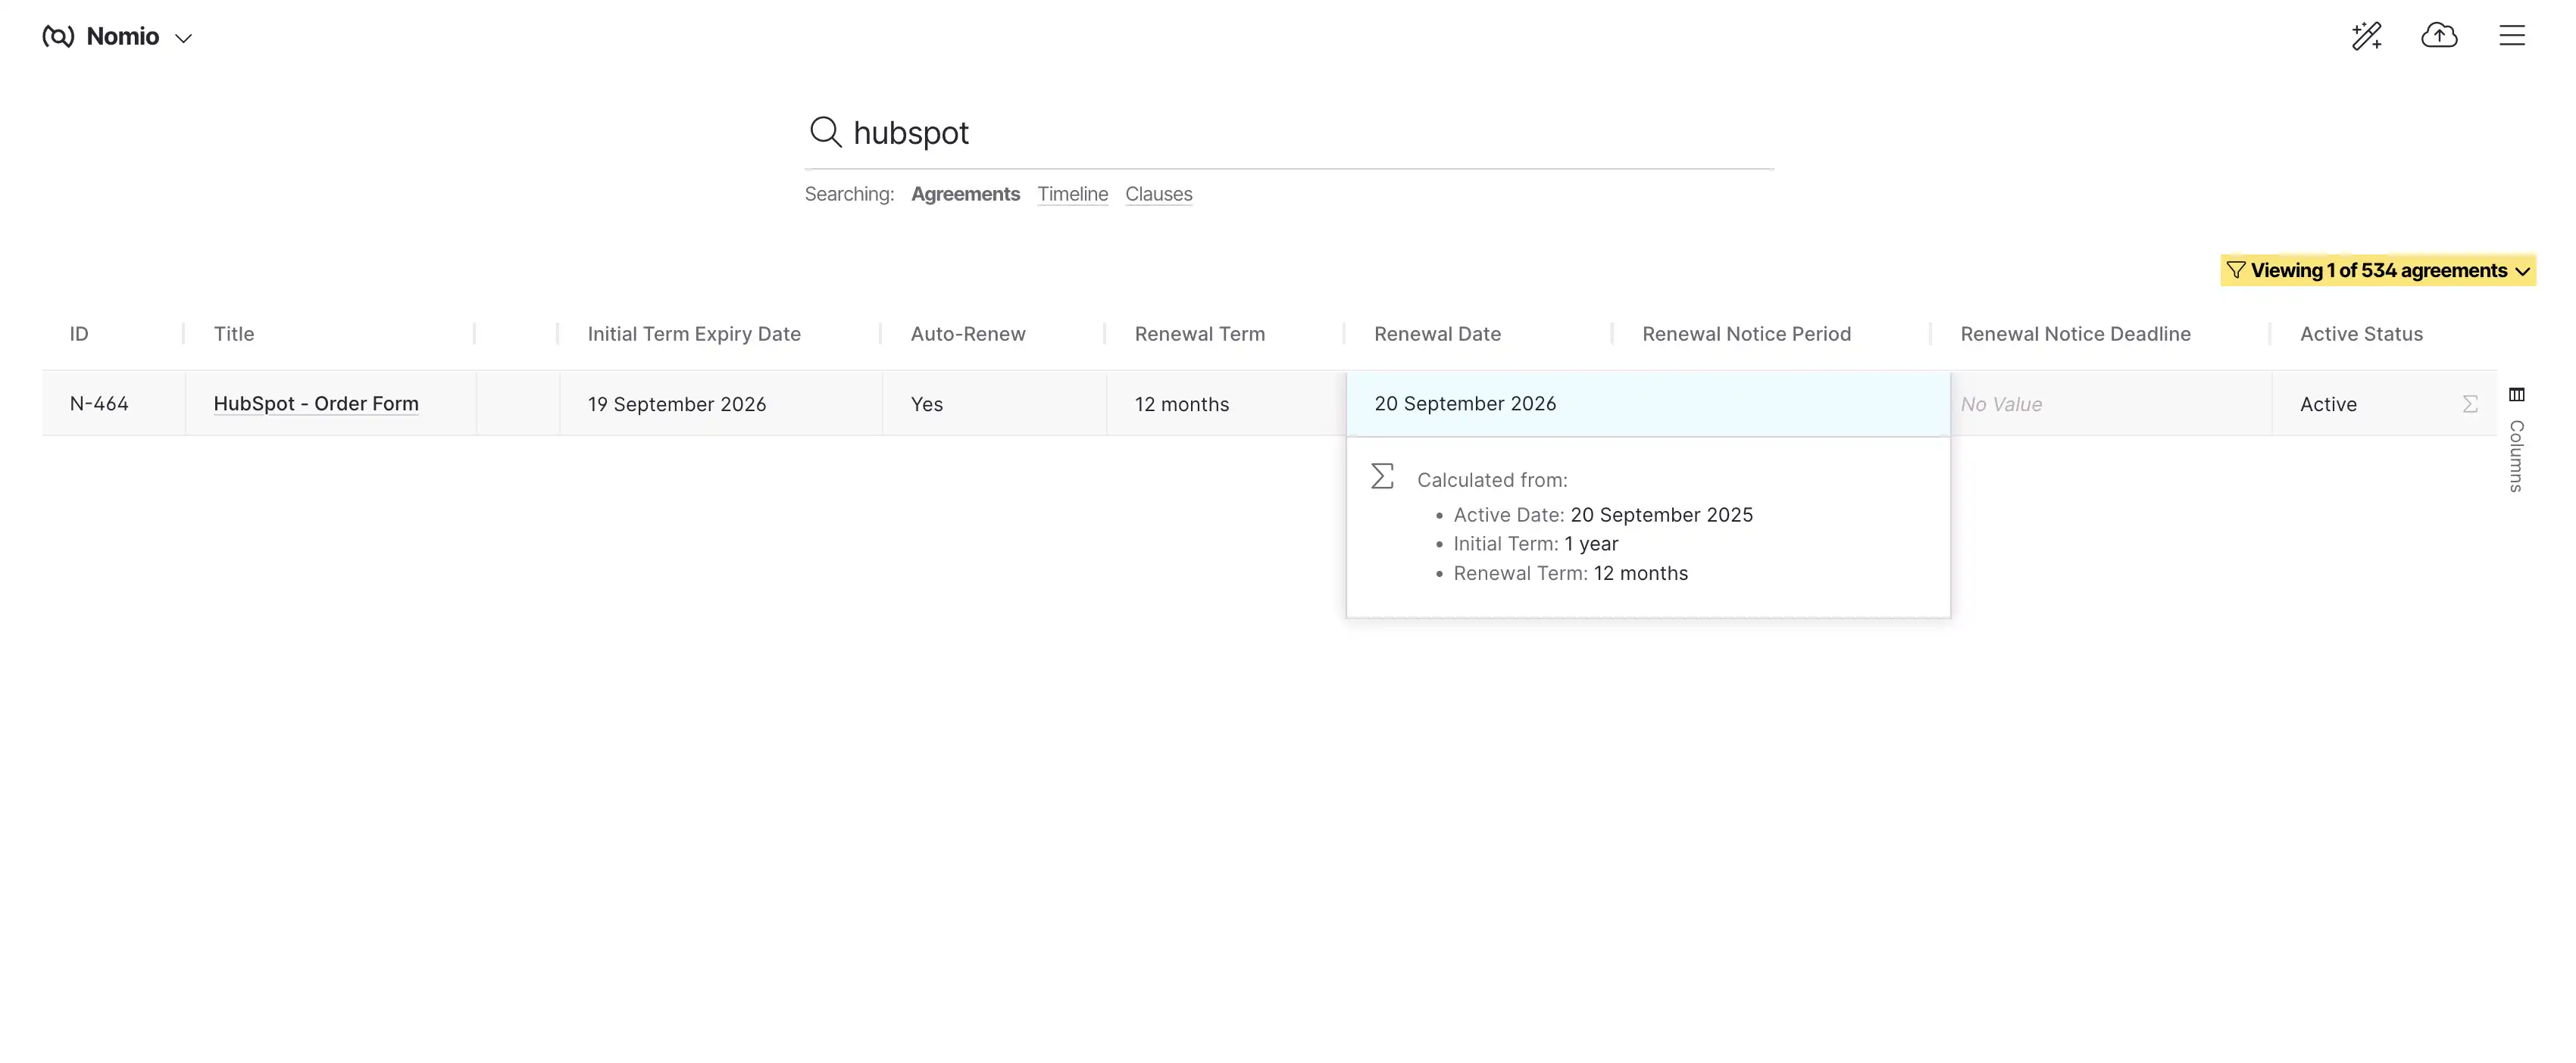2576x1063 pixels.
Task: Select the N-464 ID cell
Action: coord(113,404)
